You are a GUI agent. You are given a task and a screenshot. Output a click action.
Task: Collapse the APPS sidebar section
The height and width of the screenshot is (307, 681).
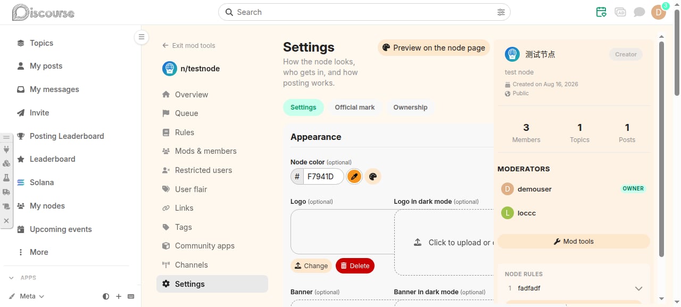[22, 278]
